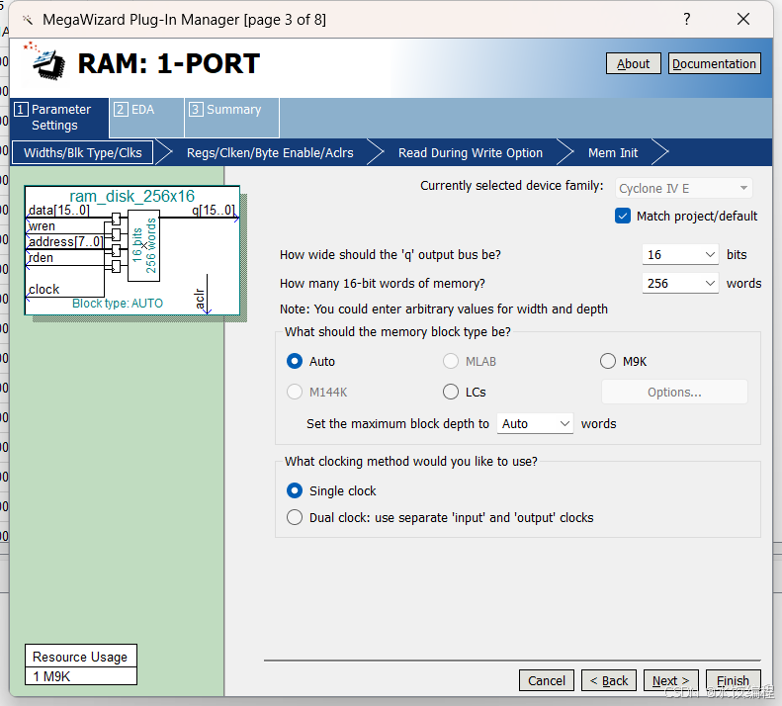Select Single clock method
This screenshot has width=782, height=706.
[295, 491]
